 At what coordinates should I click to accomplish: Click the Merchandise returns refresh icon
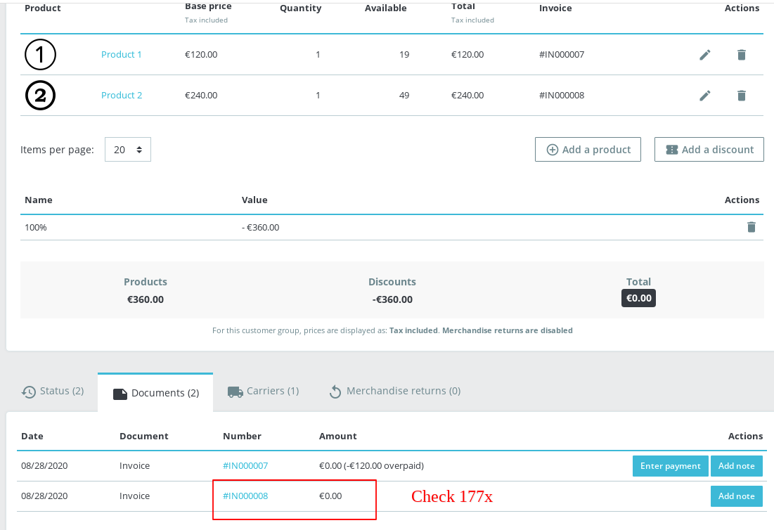[335, 392]
